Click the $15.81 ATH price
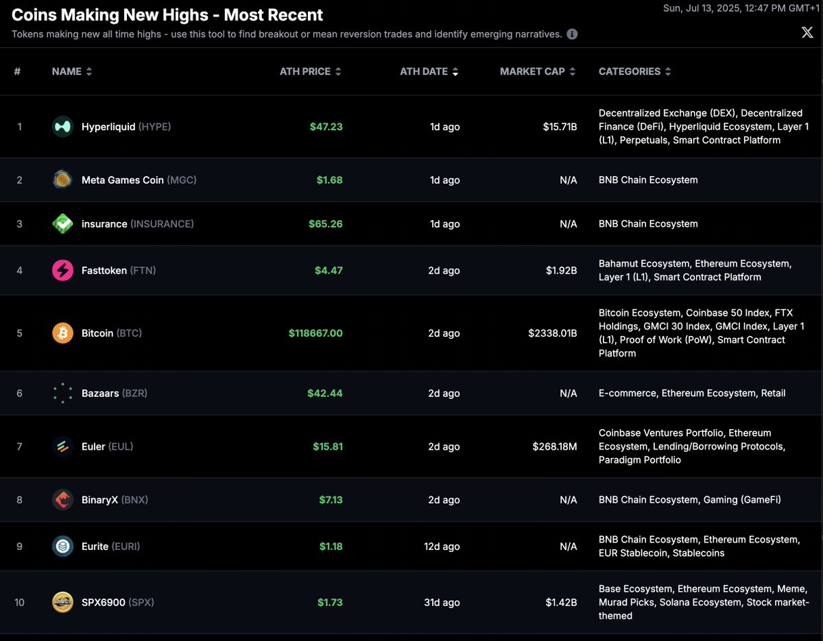The width and height of the screenshot is (823, 641). [x=328, y=447]
